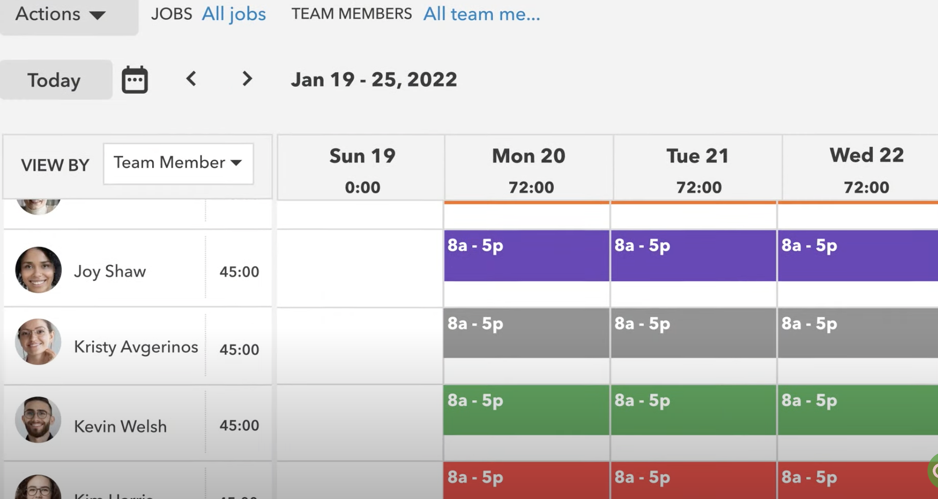This screenshot has height=499, width=938.
Task: Navigate to the previous week using the left chevron
Action: tap(191, 79)
